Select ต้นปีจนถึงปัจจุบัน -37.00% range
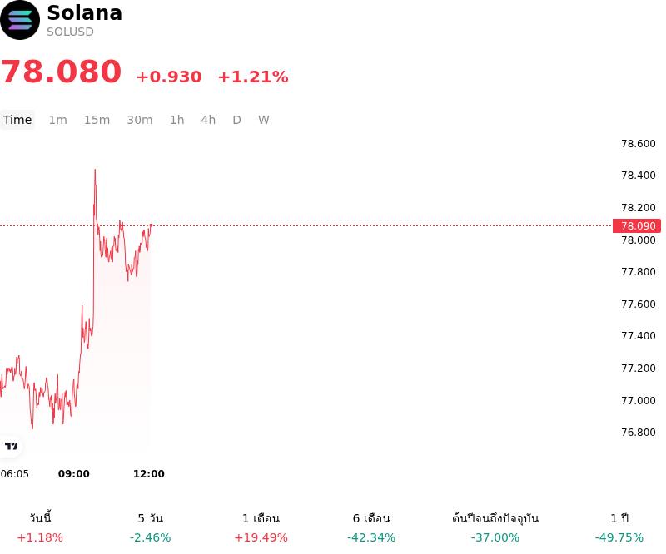Viewport: 666px width, 554px height. click(495, 527)
